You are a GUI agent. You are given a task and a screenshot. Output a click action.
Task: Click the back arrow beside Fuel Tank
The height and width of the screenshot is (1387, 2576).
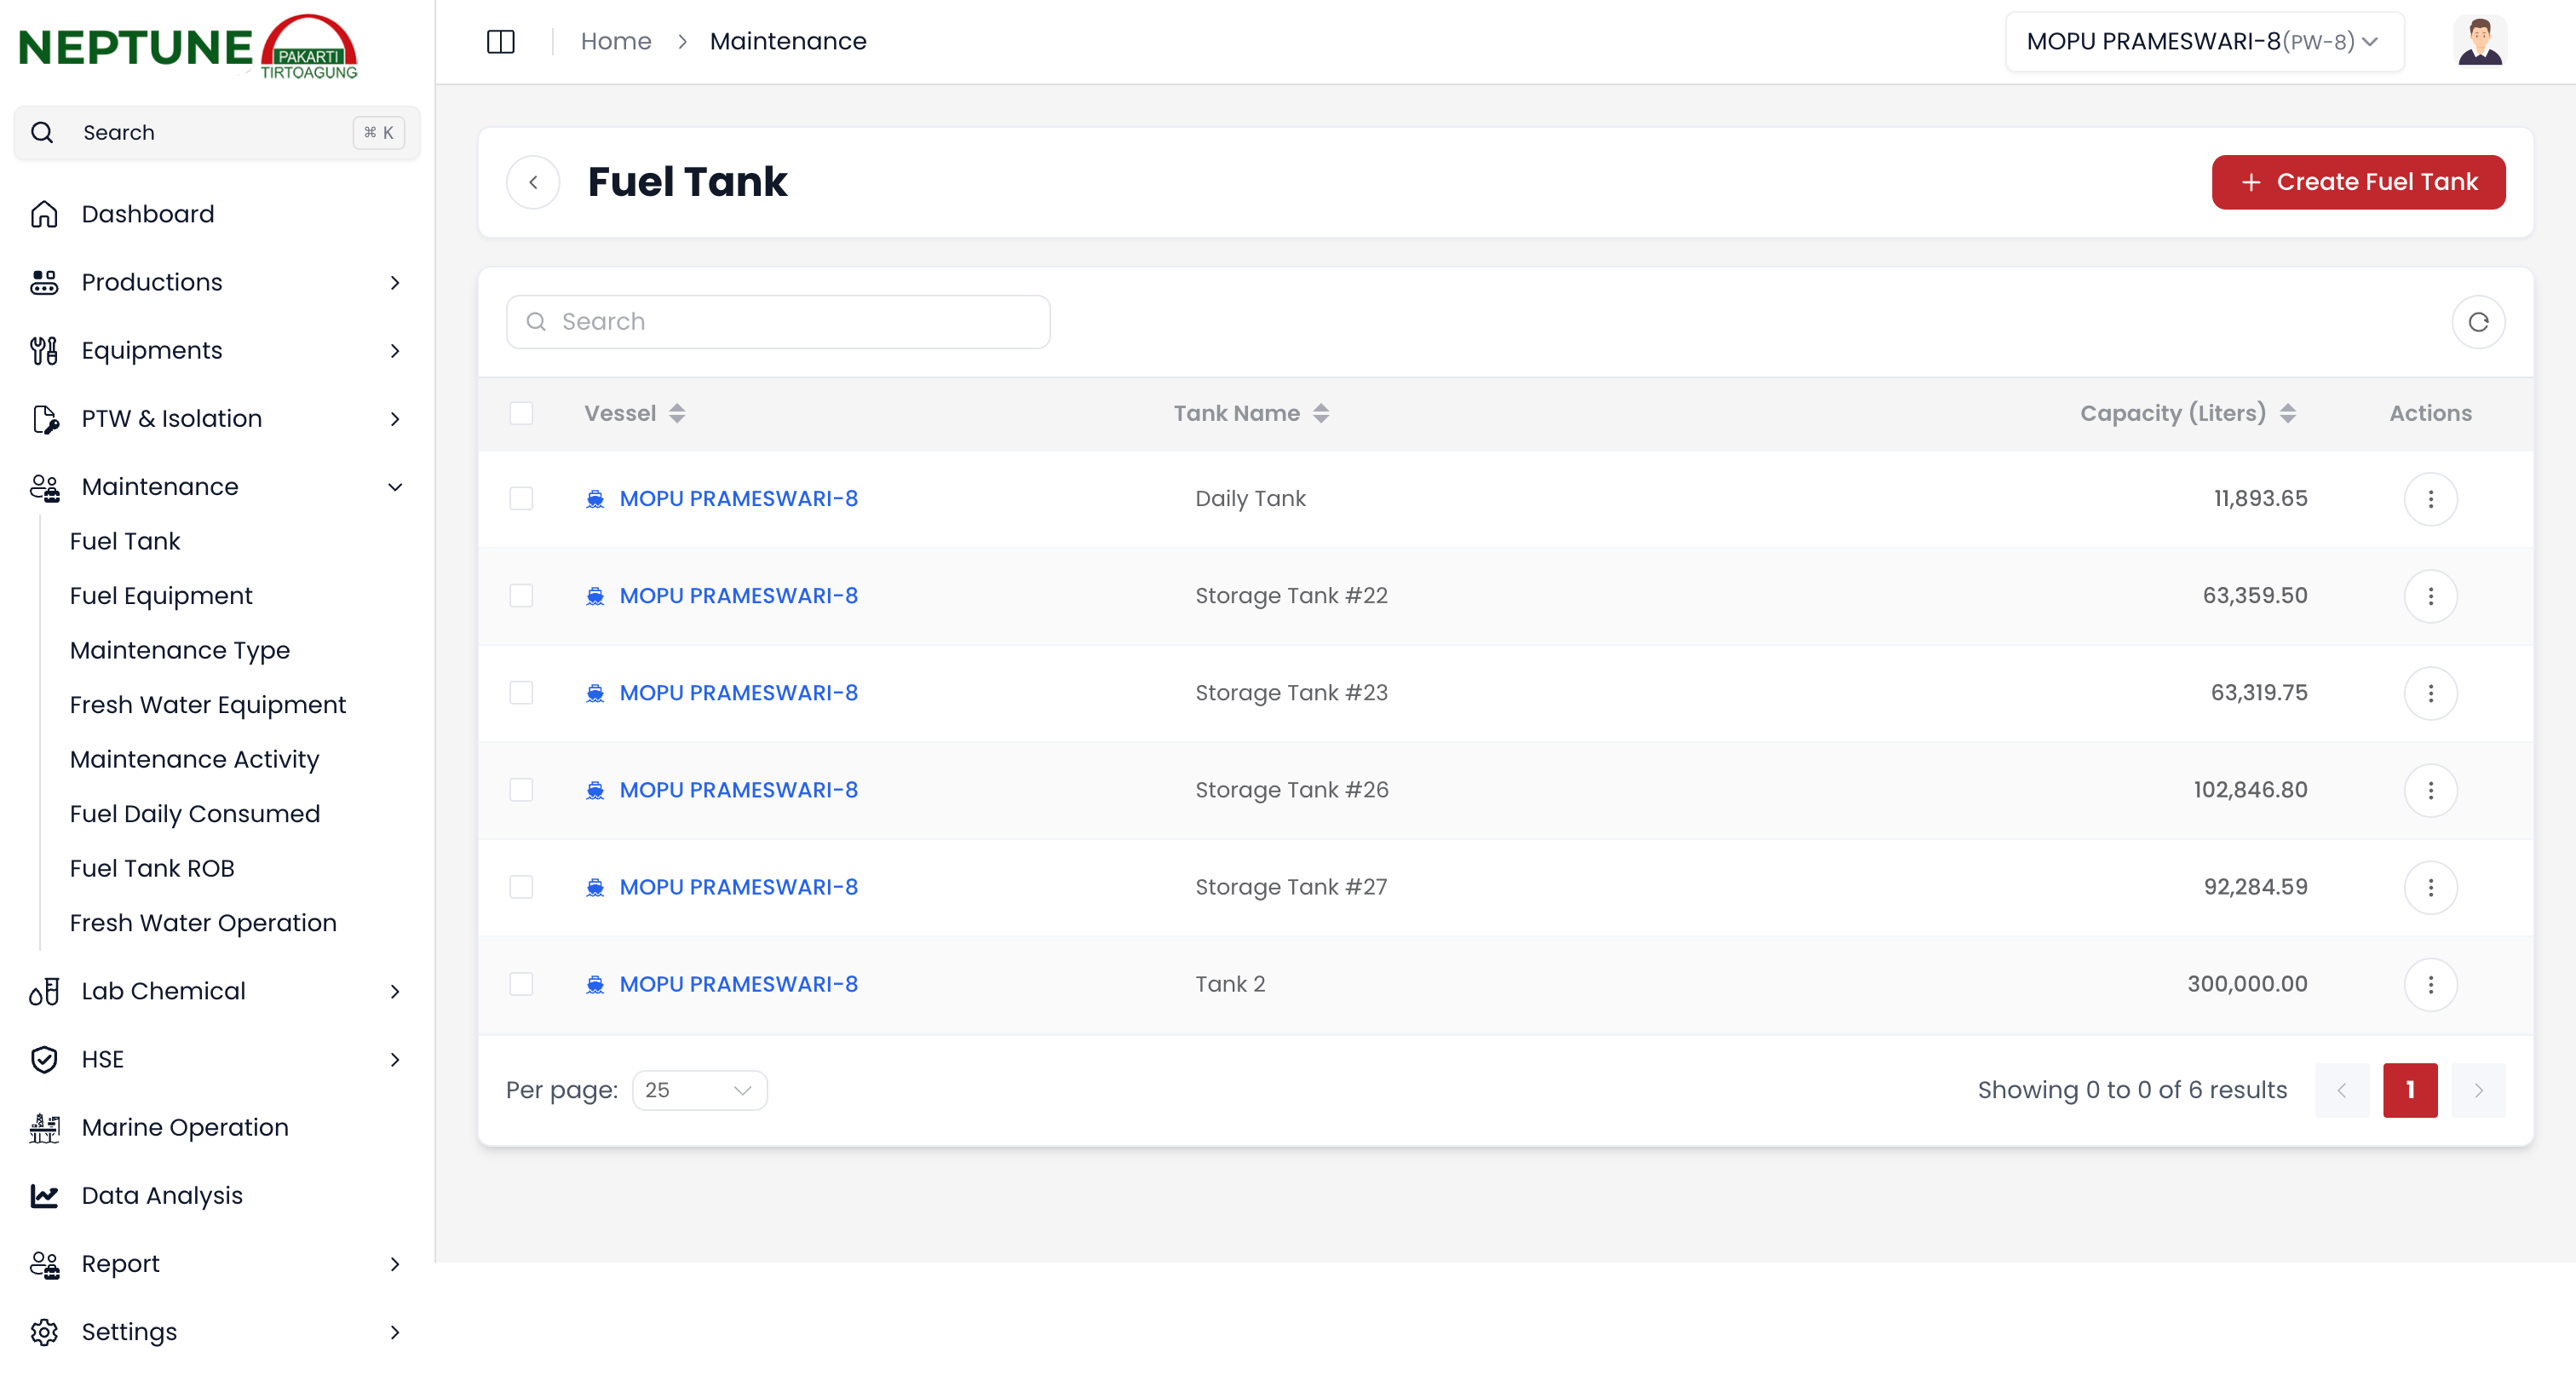click(x=533, y=182)
